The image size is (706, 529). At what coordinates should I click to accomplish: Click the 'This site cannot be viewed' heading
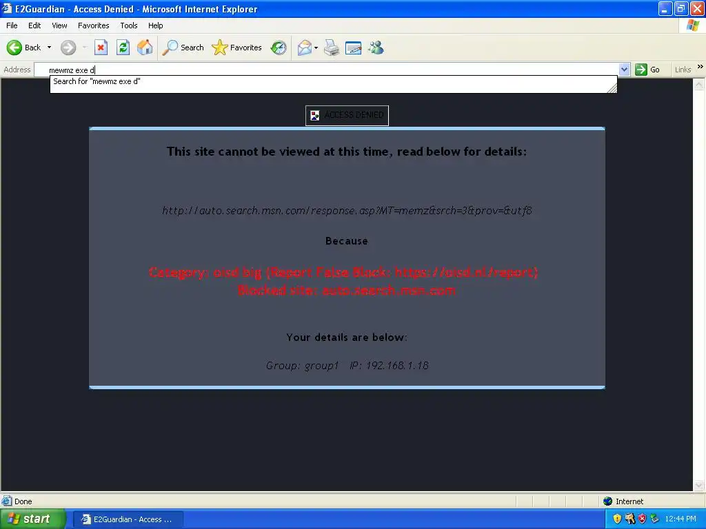[347, 152]
